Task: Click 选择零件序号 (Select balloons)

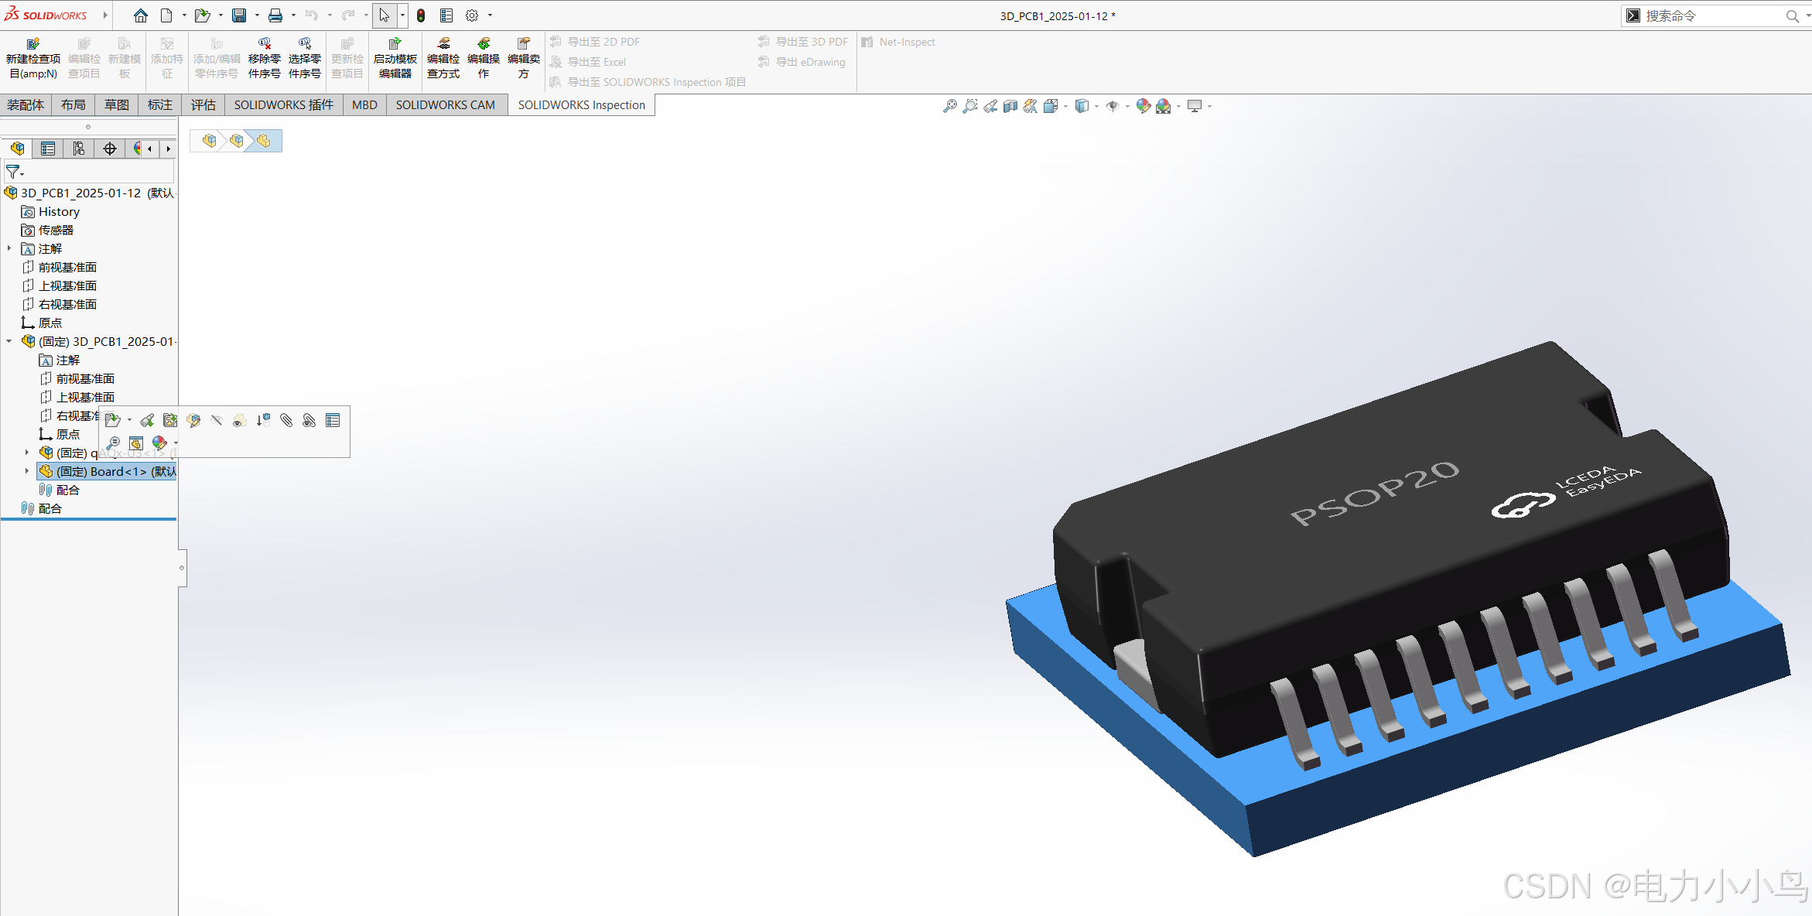Action: tap(305, 58)
